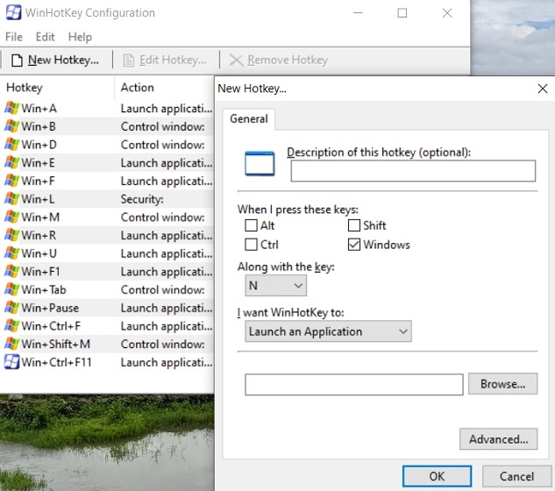555x491 pixels.
Task: Select the Win+L hotkey row icon
Action: point(12,199)
